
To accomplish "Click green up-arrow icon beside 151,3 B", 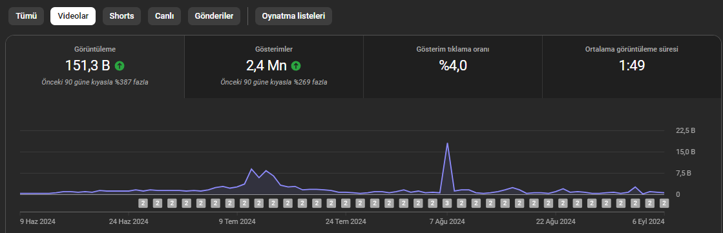I will (120, 66).
